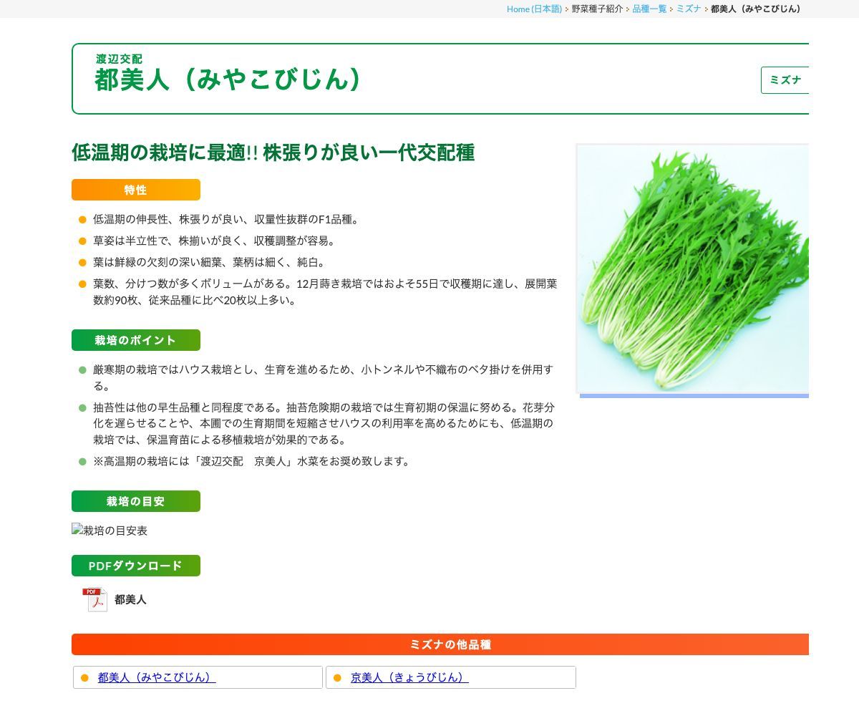Screen dimensions: 859x716
Task: Click the mizuna product photo
Action: click(x=692, y=268)
